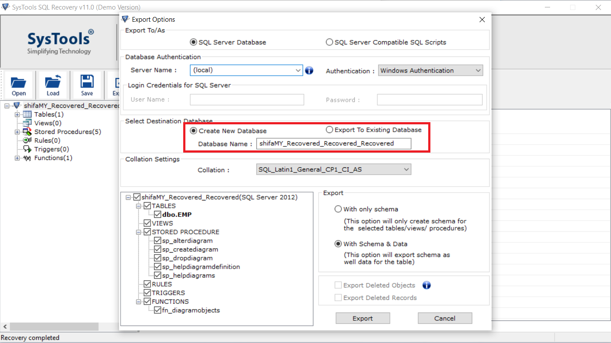The width and height of the screenshot is (611, 343).
Task: Uncheck the dbo.EMP table checkbox
Action: tap(158, 214)
